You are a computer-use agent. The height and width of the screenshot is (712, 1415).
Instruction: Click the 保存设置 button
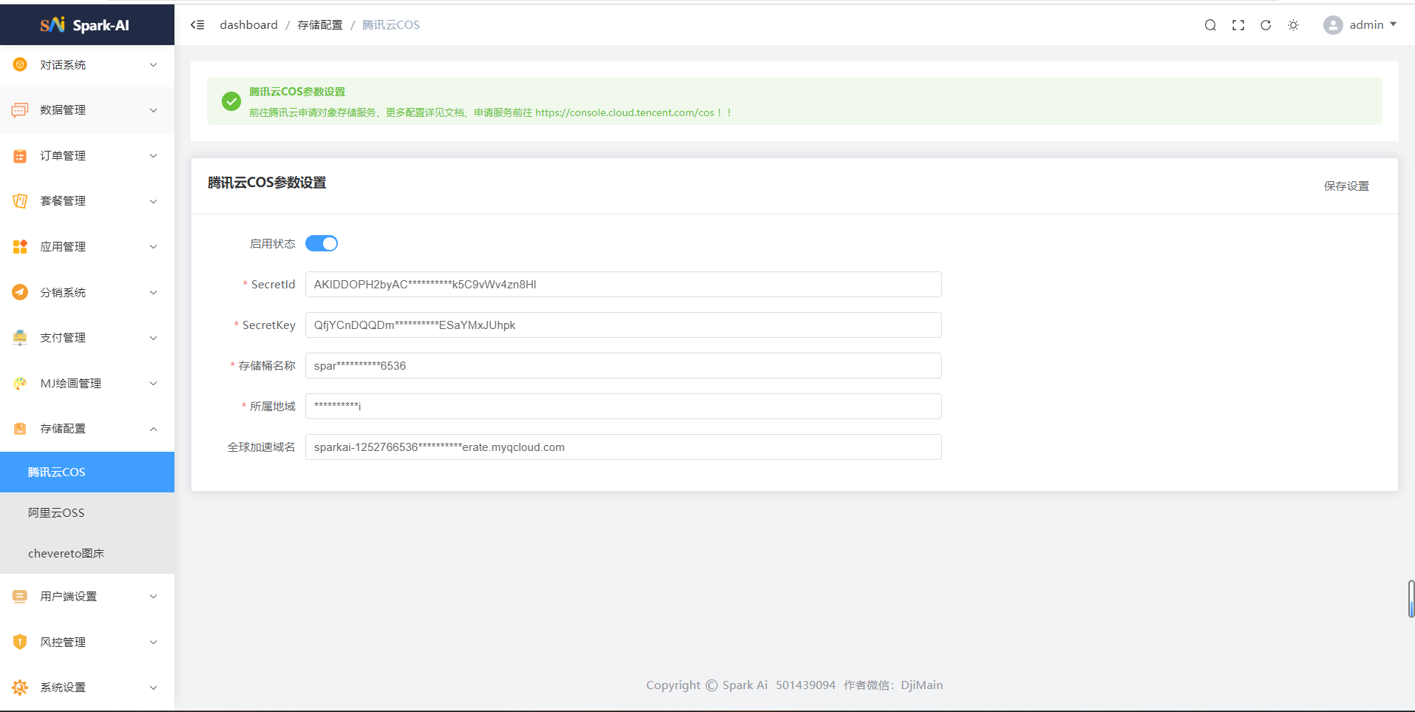click(x=1346, y=186)
